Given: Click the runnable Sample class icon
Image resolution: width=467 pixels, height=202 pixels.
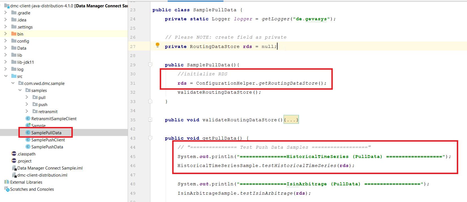Looking at the screenshot, I should (x=28, y=125).
